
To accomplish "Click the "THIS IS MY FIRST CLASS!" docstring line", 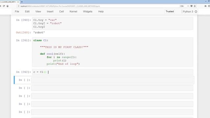I will tap(64, 47).
